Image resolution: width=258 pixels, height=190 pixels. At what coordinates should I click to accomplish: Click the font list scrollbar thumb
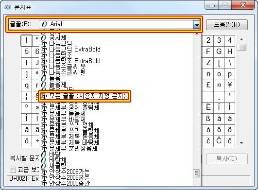point(196,173)
